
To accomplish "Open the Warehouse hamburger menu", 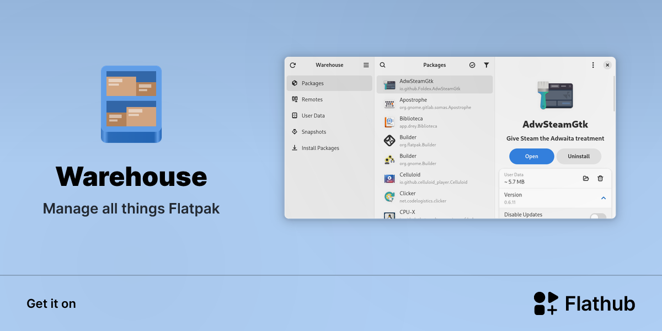I will (x=366, y=65).
